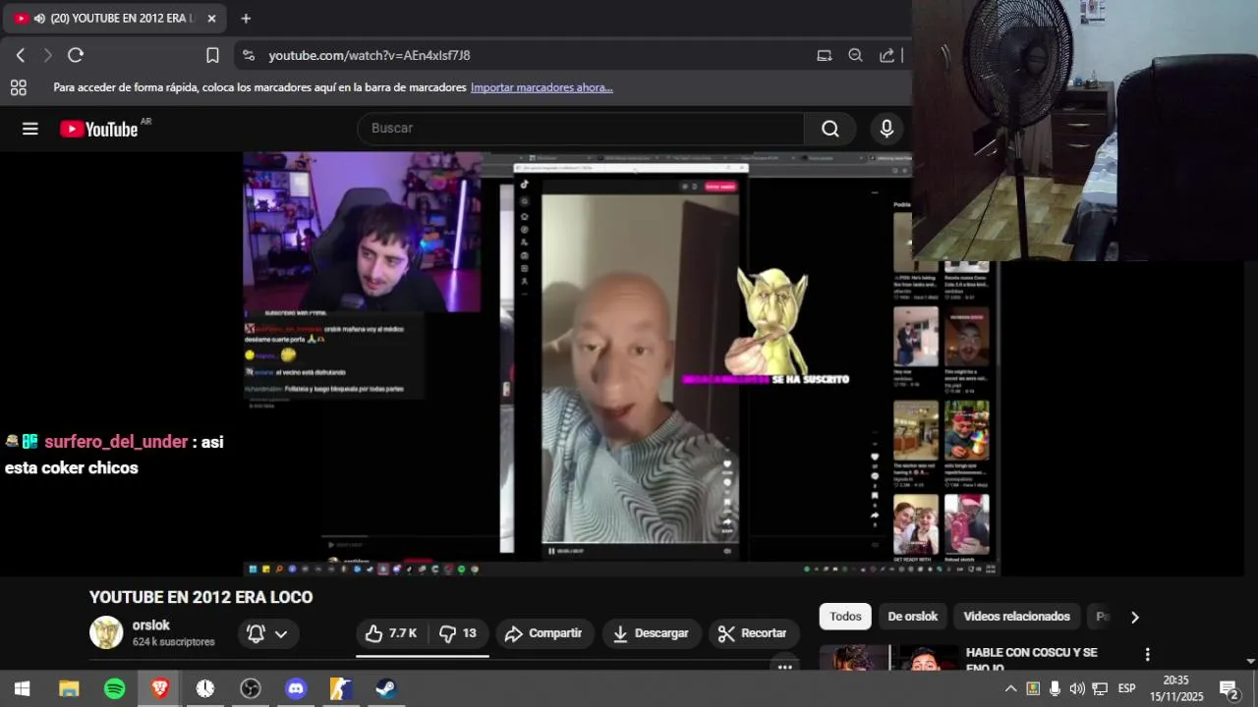This screenshot has height=707, width=1258.
Task: Close the YOUTUBE EN 2012 tab
Action: pos(211,18)
